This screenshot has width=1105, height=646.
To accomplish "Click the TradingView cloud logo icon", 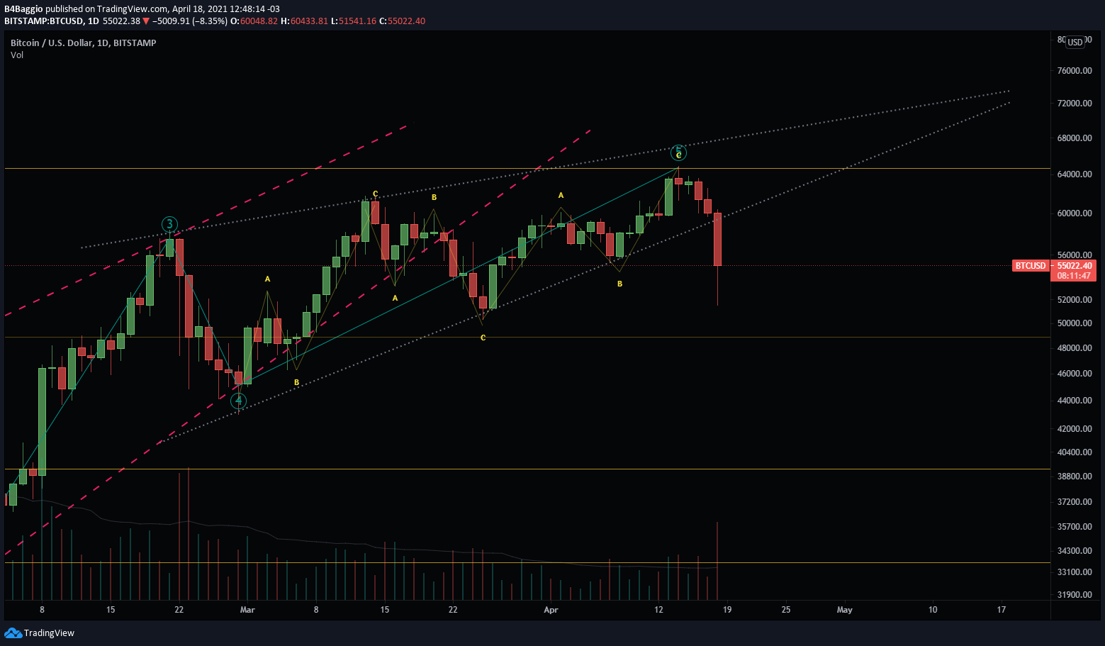I will (13, 633).
